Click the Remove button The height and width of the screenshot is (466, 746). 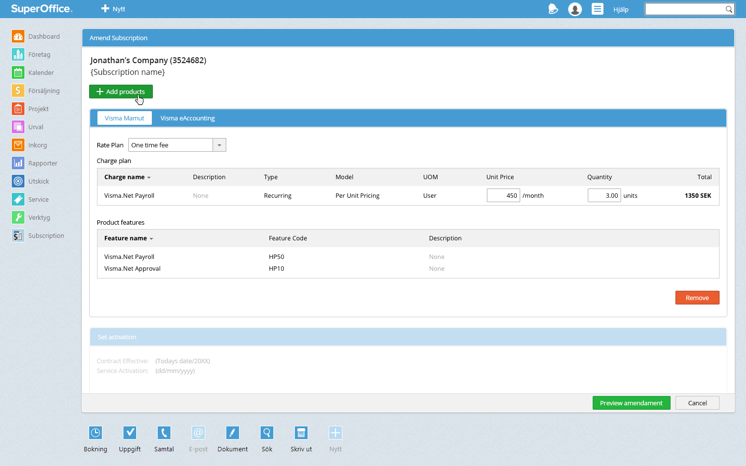tap(697, 298)
